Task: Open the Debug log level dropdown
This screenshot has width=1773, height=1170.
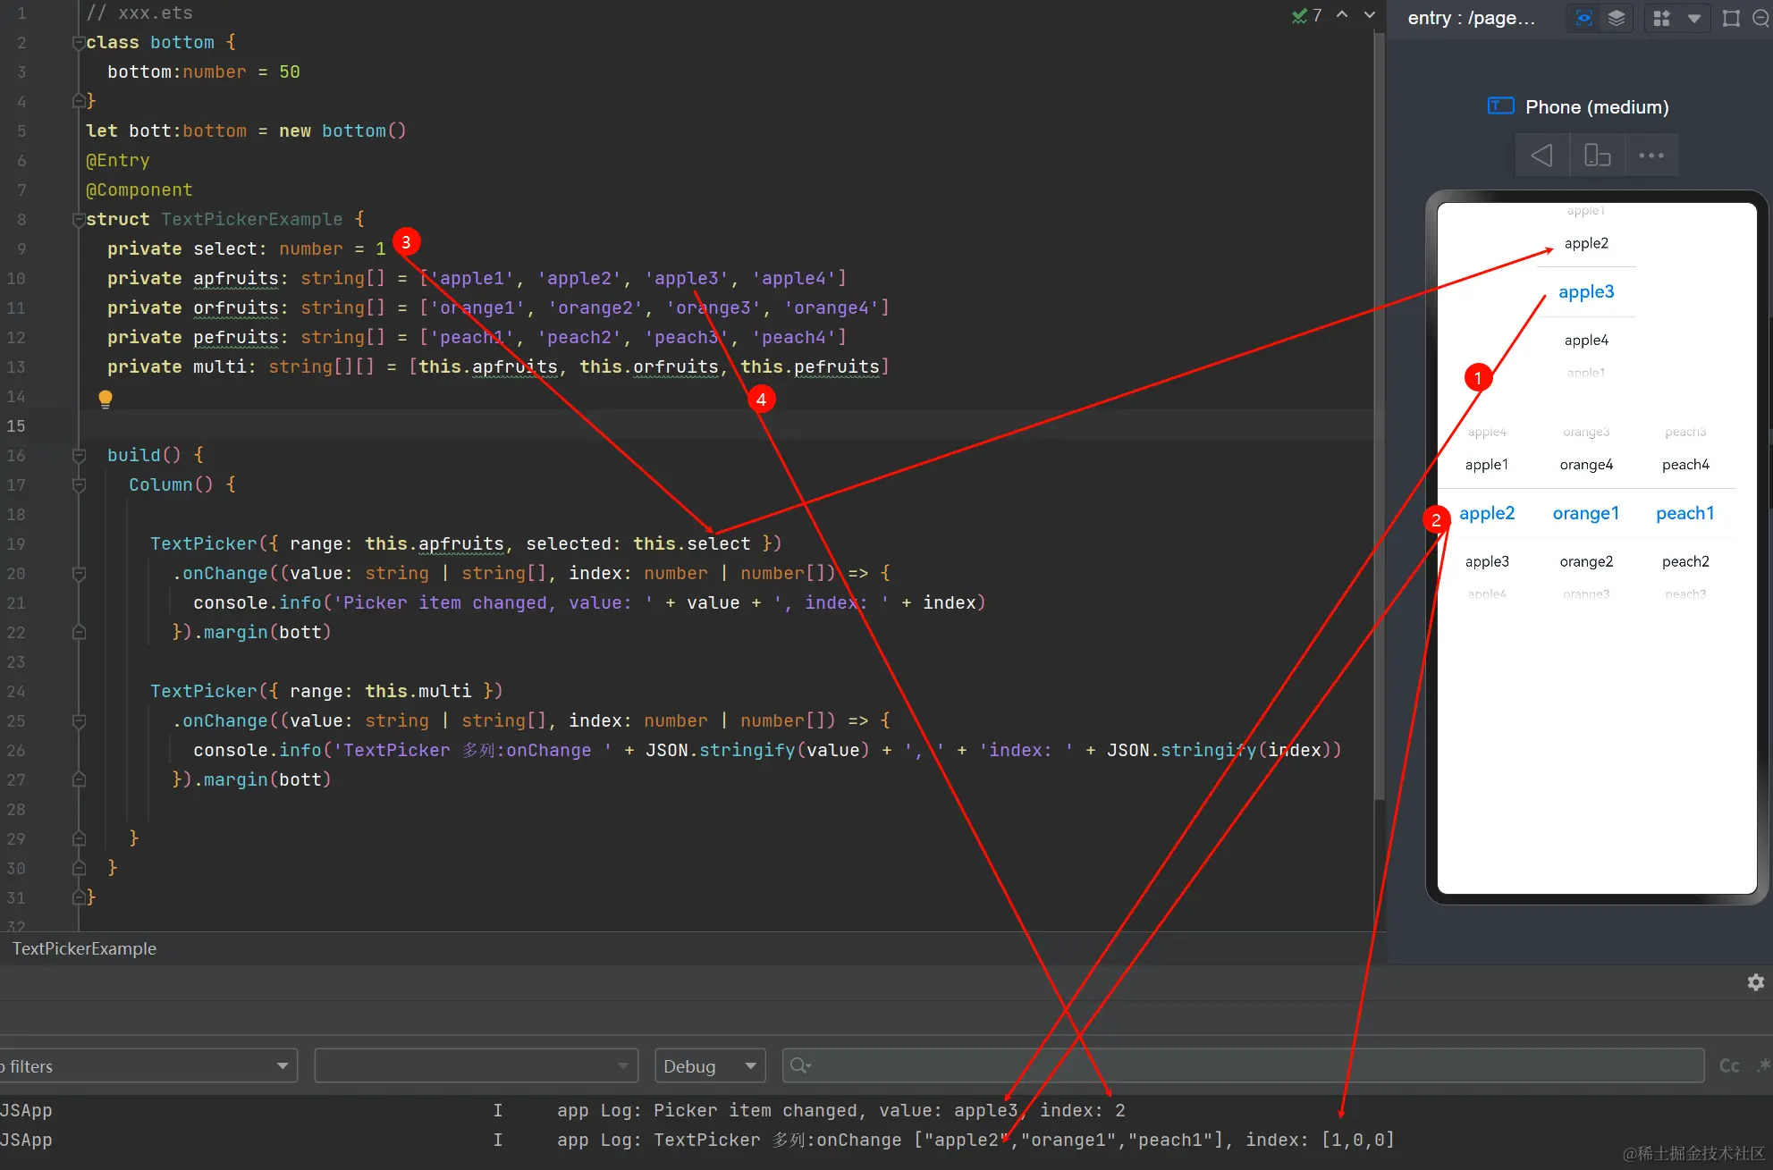Action: click(x=711, y=1065)
